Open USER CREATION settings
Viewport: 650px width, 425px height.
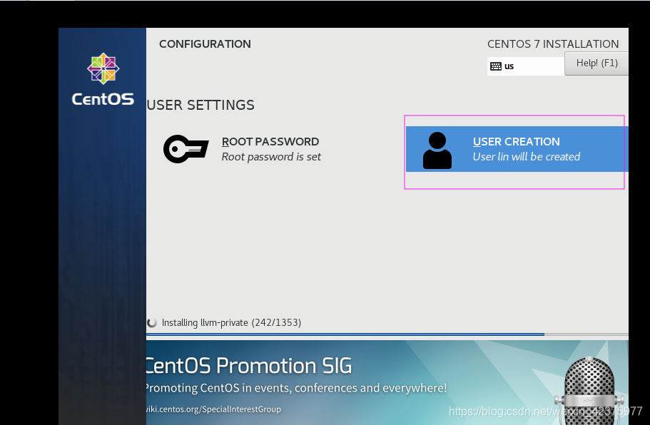click(517, 149)
